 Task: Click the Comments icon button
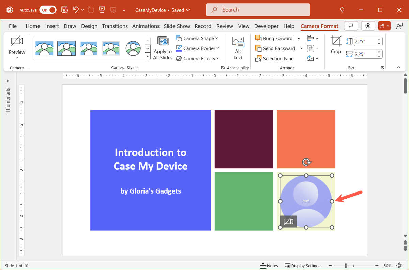click(x=351, y=26)
